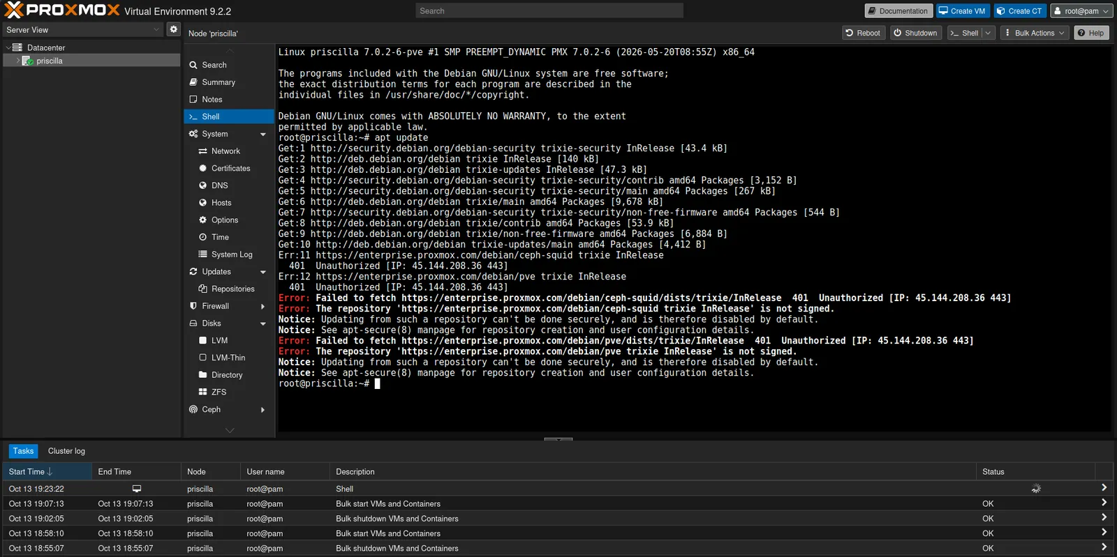Viewport: 1117px width, 557px height.
Task: Select the Shell menu entry
Action: [229, 116]
